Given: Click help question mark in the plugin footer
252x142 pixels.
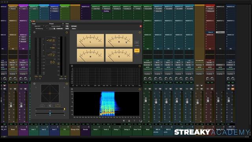Looking at the screenshot, I should click(x=134, y=121).
